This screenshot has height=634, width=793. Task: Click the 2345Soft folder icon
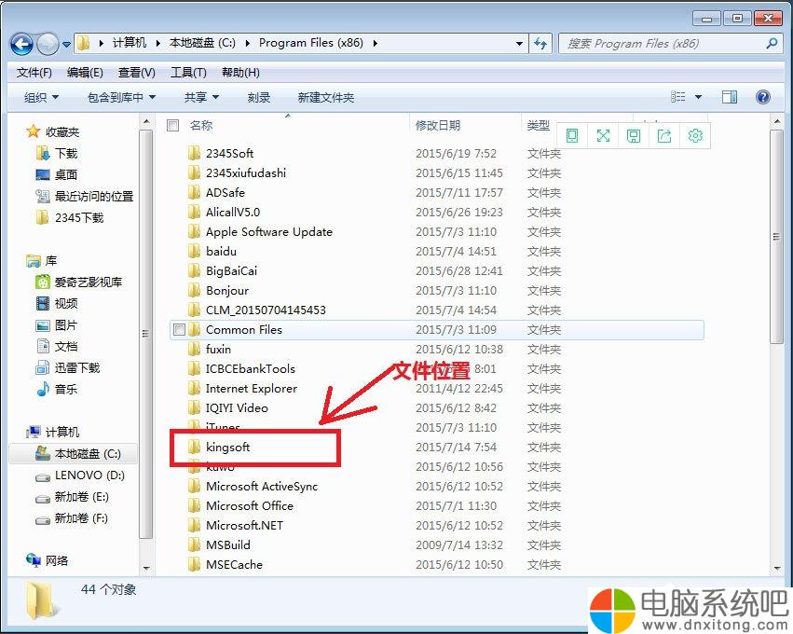click(x=194, y=153)
